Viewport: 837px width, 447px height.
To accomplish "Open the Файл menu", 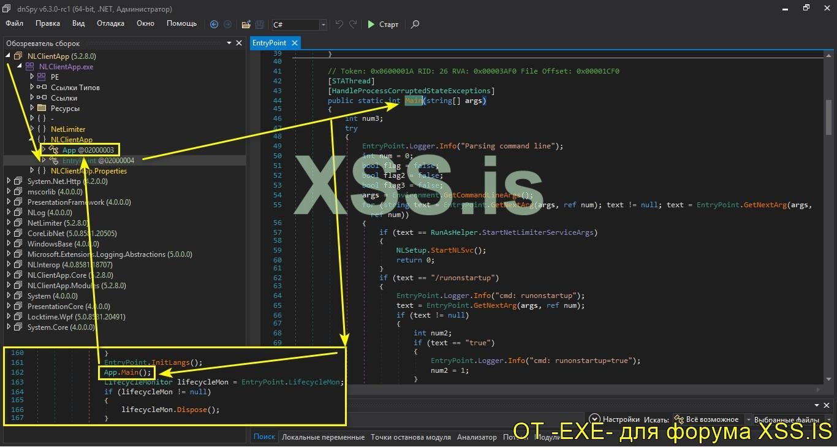I will tap(14, 23).
